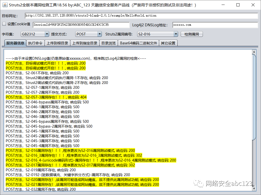Click the S2-057-1漏洞不存在 line
This screenshot has width=261, height=195.
[43, 87]
